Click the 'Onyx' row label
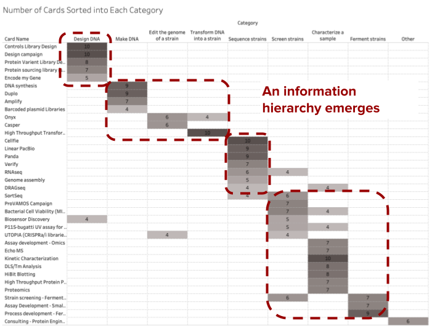The image size is (432, 332). click(x=10, y=117)
